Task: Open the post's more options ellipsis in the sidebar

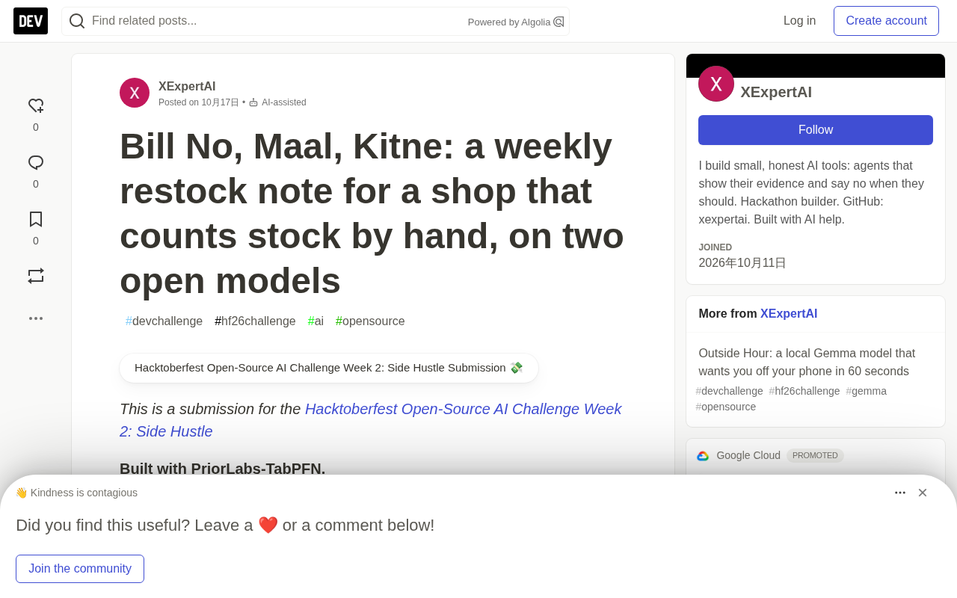Action: (x=36, y=318)
